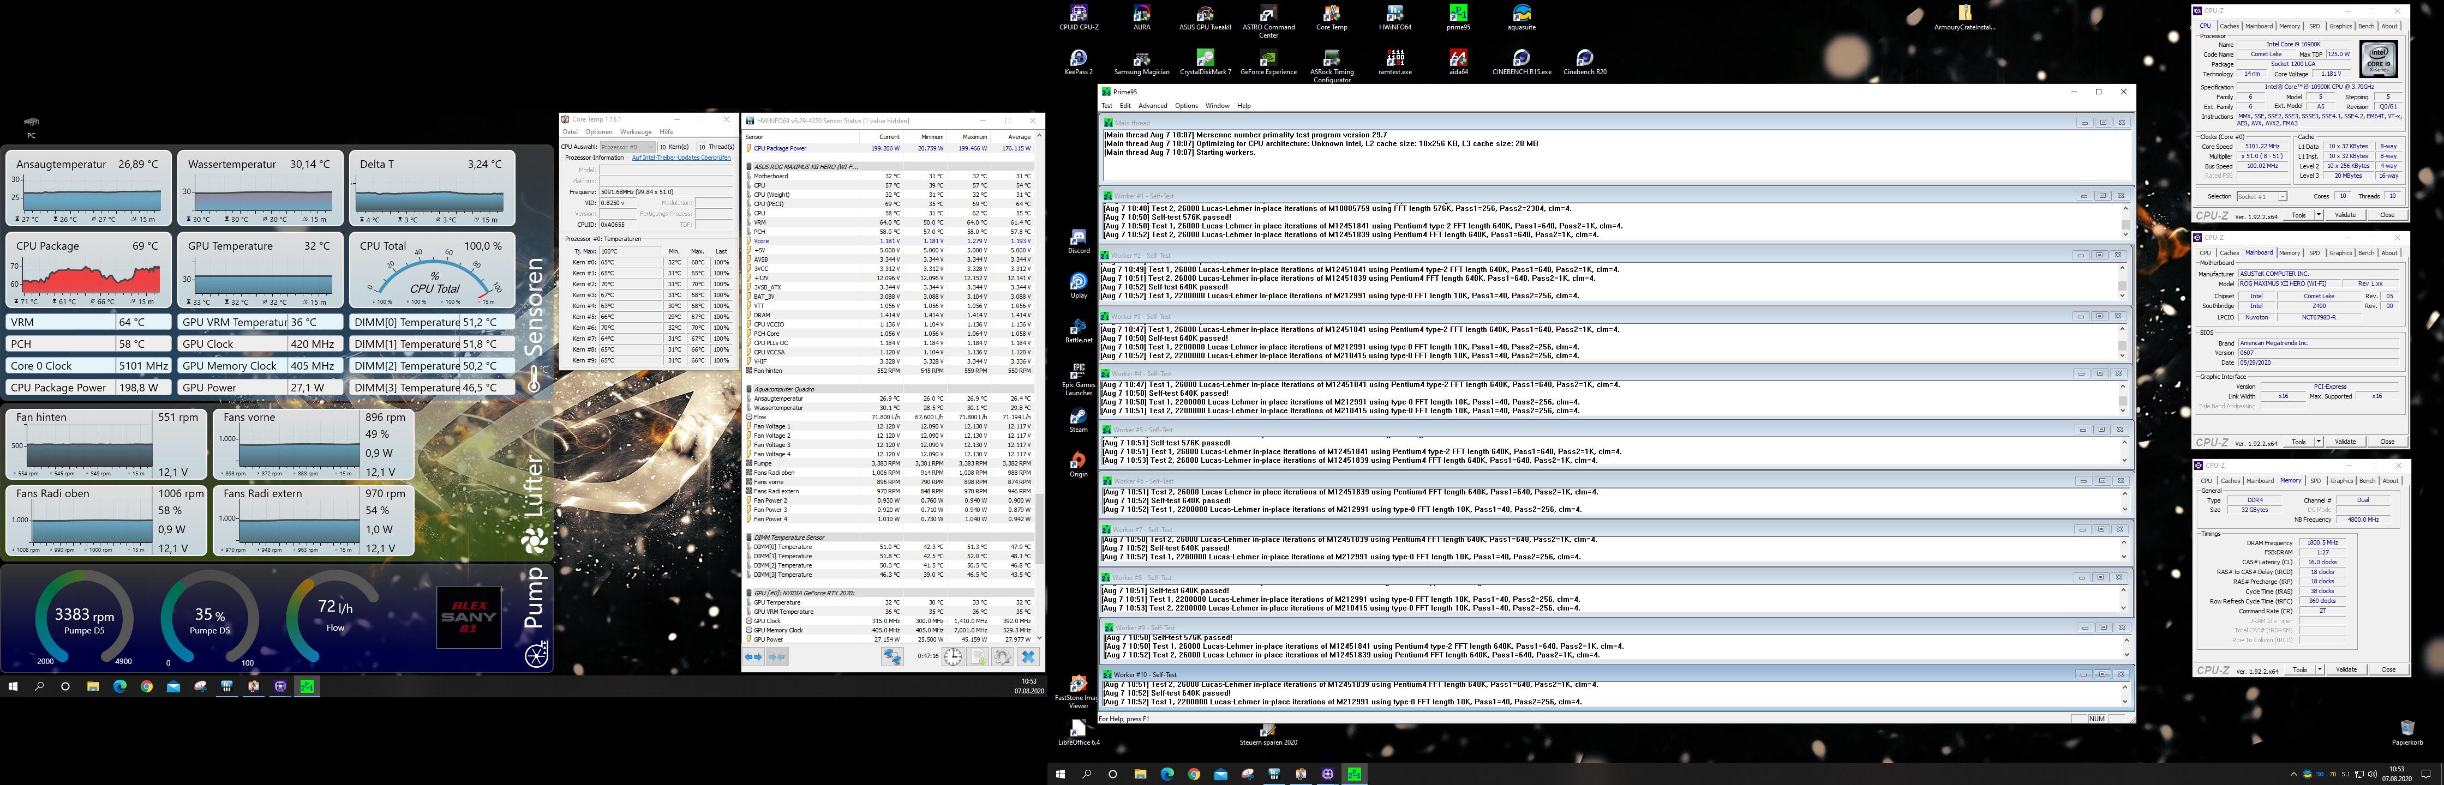The height and width of the screenshot is (785, 2444).
Task: Click Validate in the CPU-Z CPU window
Action: (2345, 215)
